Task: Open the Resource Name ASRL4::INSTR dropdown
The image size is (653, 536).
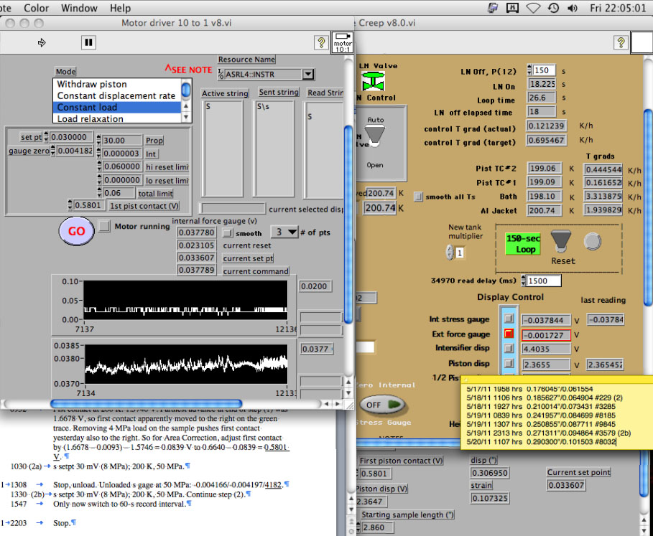Action: coord(307,74)
